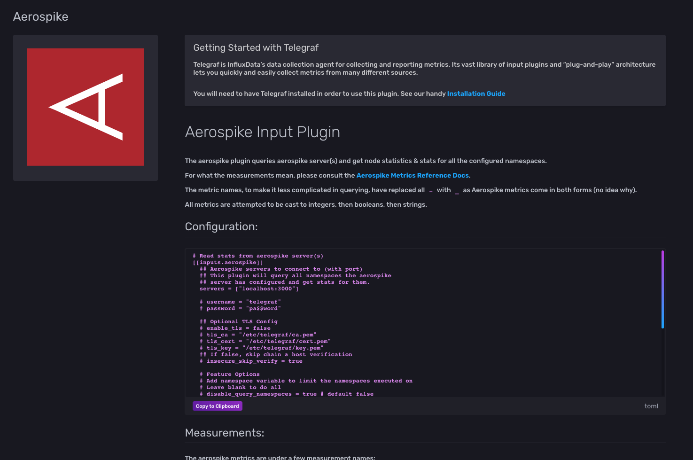
Task: Select the insecure_skip_verify = true line
Action: pyautogui.click(x=251, y=361)
